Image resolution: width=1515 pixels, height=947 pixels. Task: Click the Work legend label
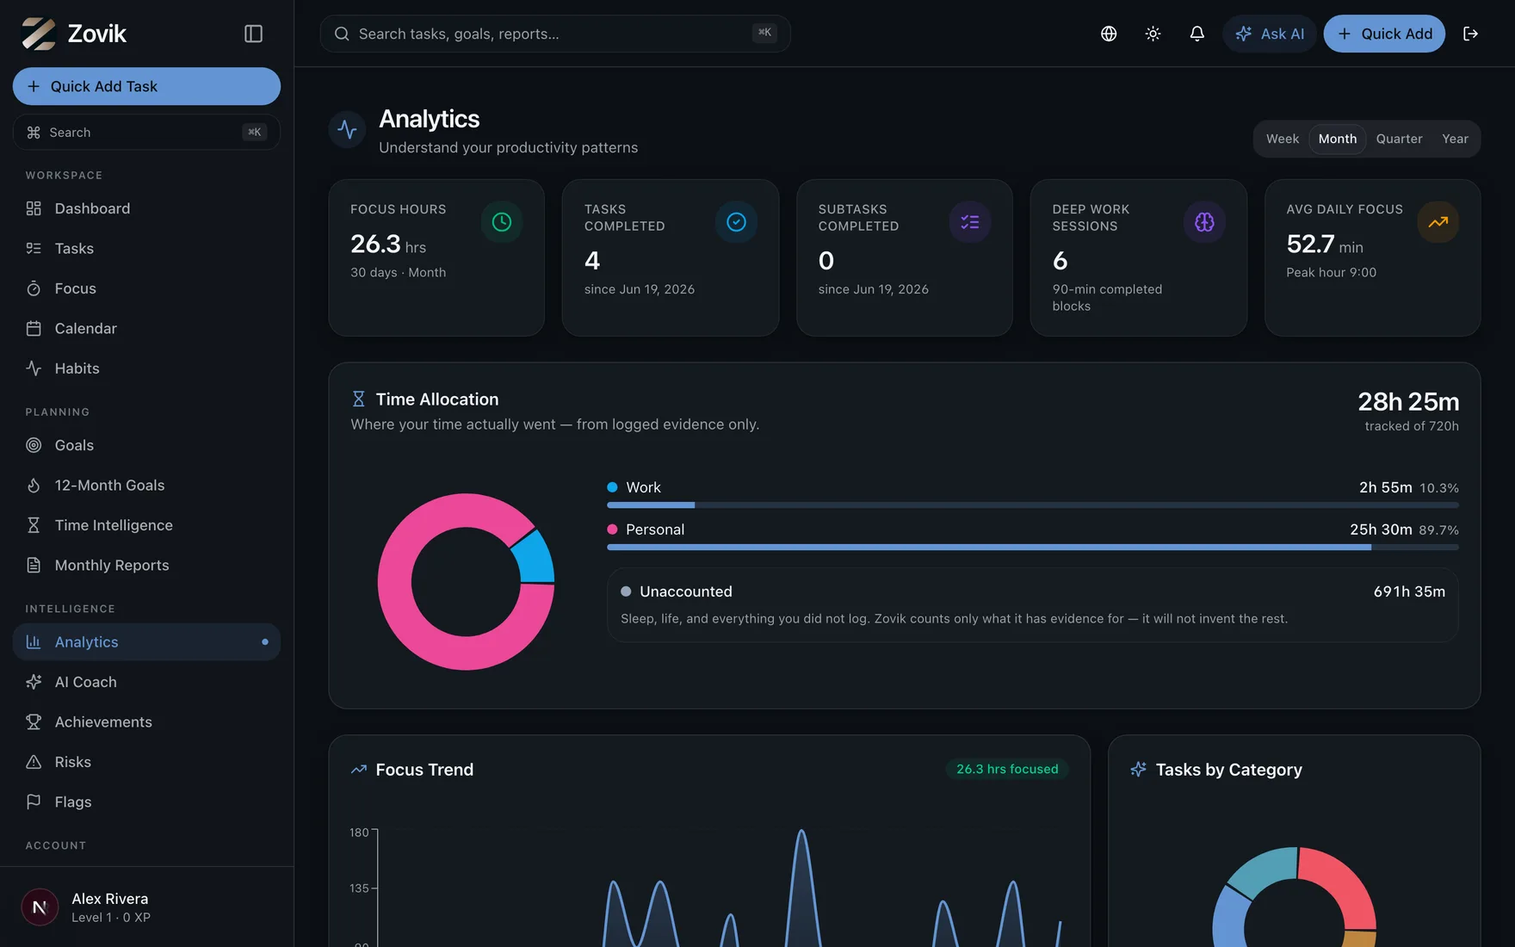pyautogui.click(x=643, y=487)
